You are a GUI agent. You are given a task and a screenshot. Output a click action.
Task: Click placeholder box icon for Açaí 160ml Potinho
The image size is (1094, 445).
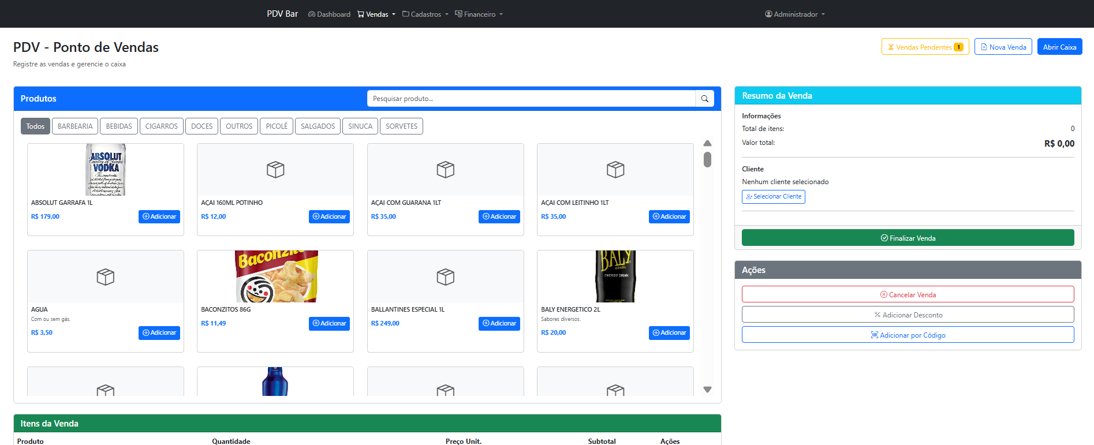(275, 170)
